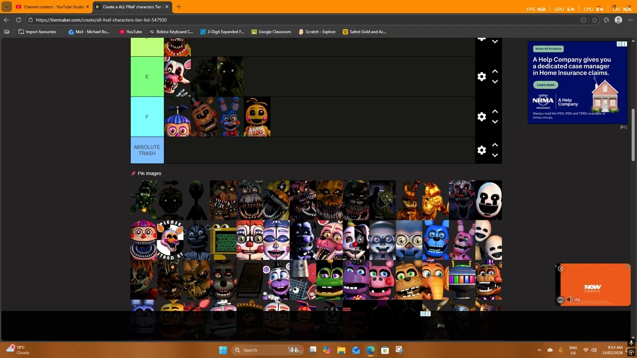
Task: Open Microsoft Edge from taskbar
Action: (370, 350)
